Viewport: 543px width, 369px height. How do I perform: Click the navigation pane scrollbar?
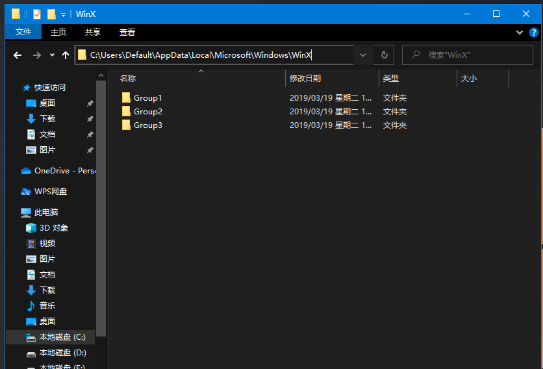pos(101,208)
